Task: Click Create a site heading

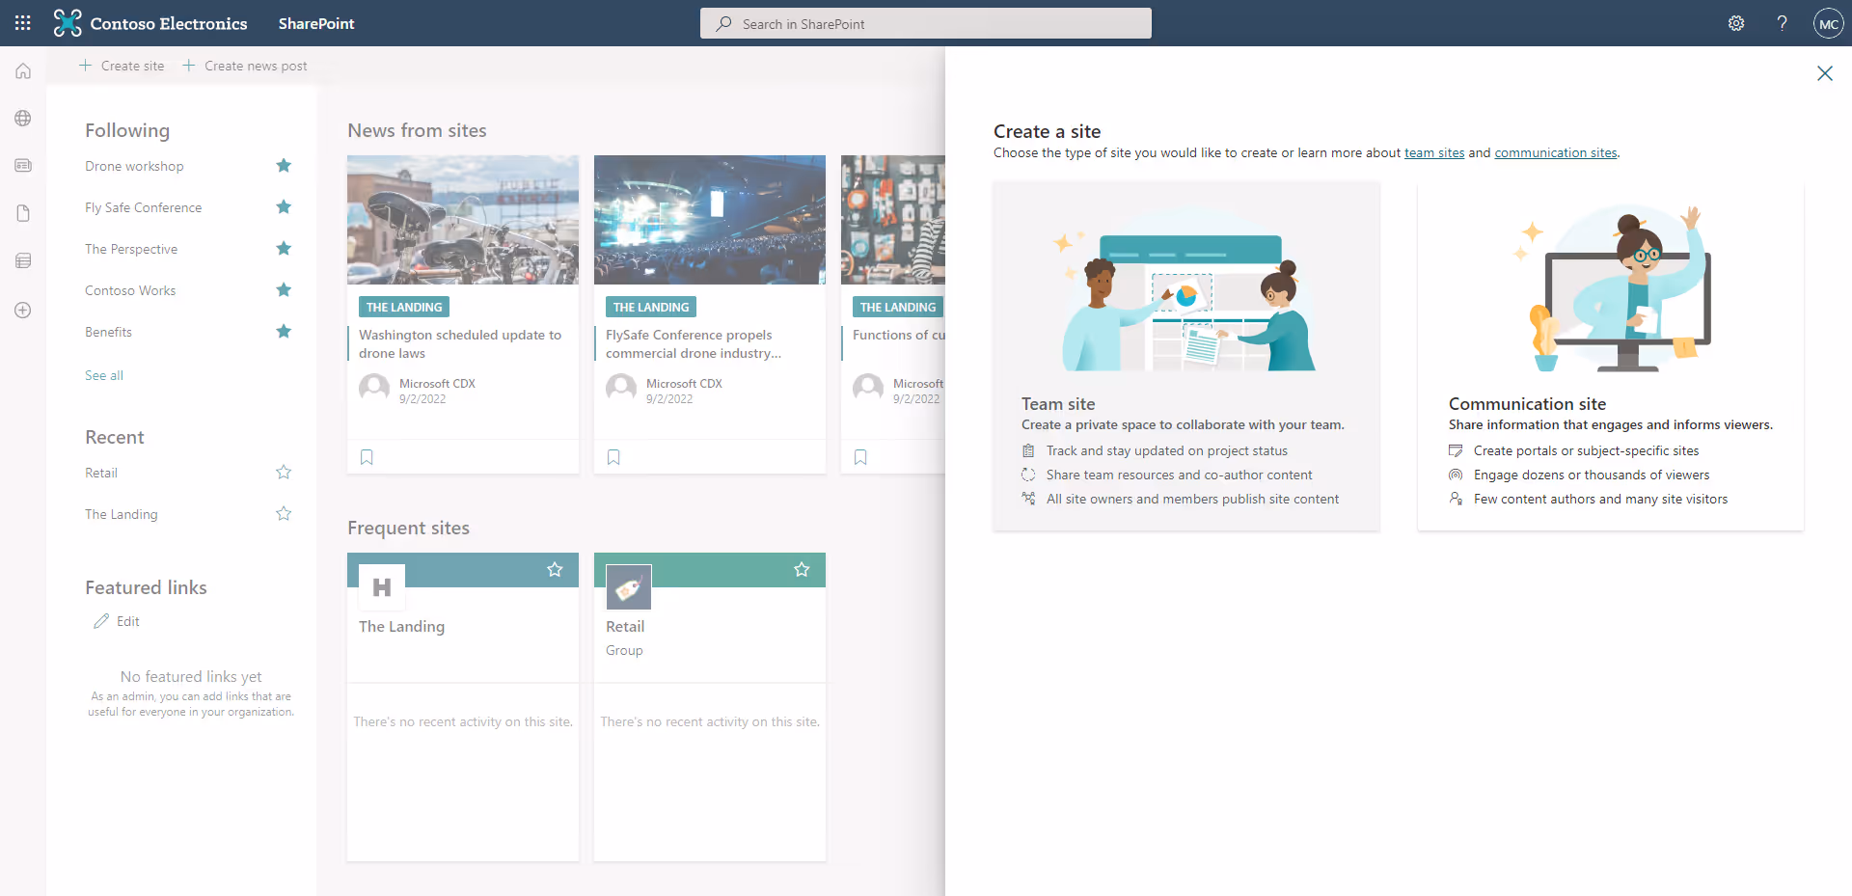Action: point(1048,131)
